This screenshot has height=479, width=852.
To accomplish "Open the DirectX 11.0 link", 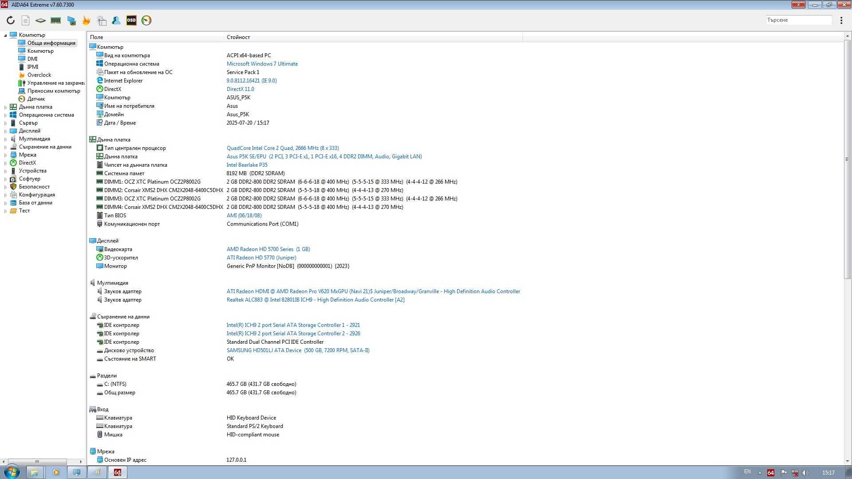I will click(x=241, y=89).
